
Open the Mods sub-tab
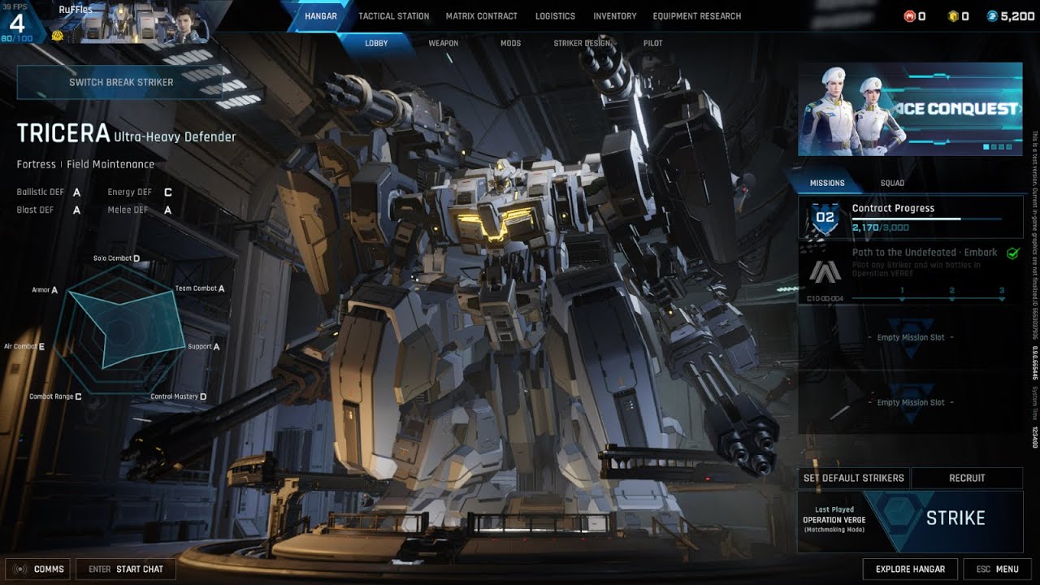[510, 43]
